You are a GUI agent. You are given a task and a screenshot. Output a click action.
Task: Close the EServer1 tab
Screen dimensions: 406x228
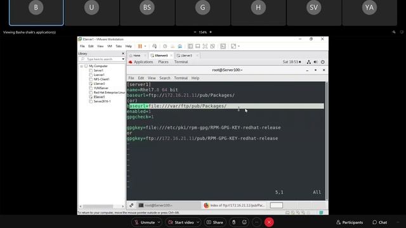[171, 56]
